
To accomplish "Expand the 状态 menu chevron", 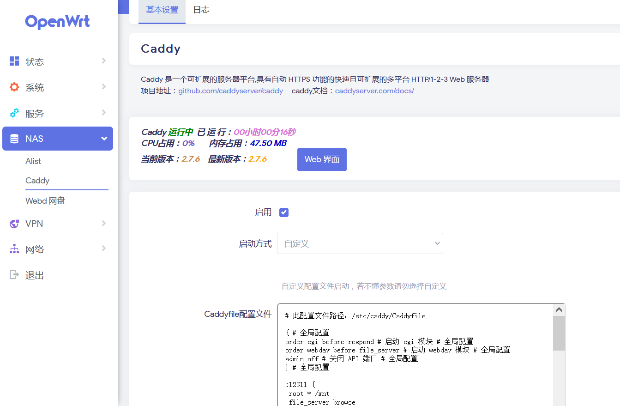I will (104, 61).
